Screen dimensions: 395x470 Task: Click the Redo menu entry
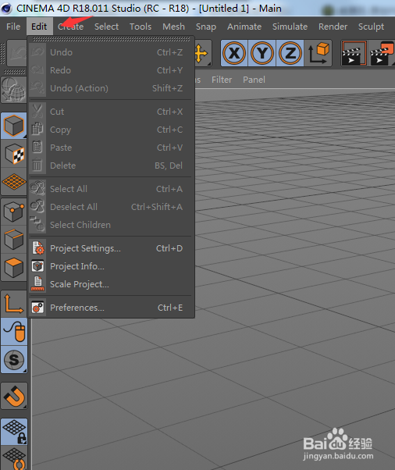pos(111,70)
